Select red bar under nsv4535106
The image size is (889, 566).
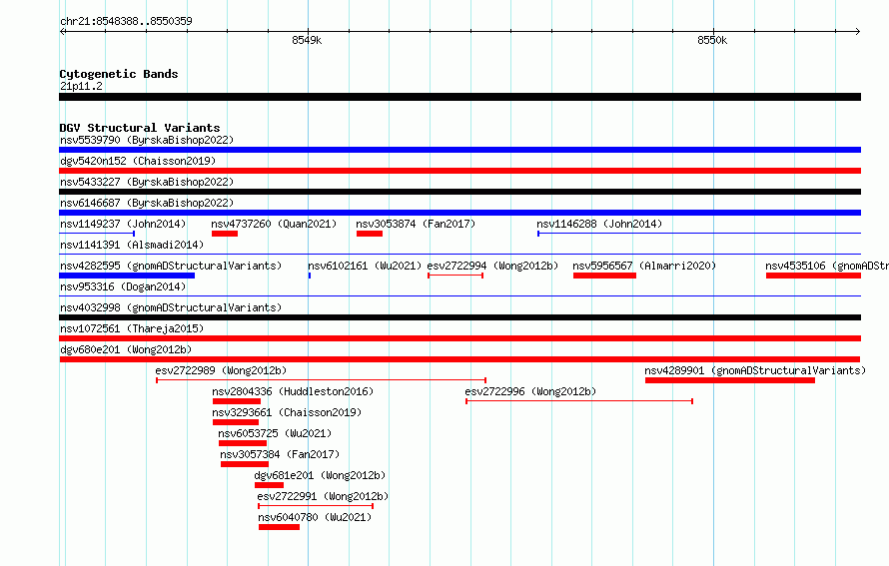click(x=813, y=276)
